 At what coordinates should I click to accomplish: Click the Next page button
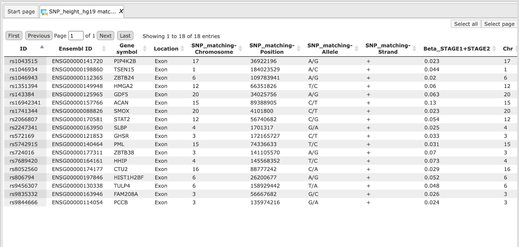(x=105, y=36)
